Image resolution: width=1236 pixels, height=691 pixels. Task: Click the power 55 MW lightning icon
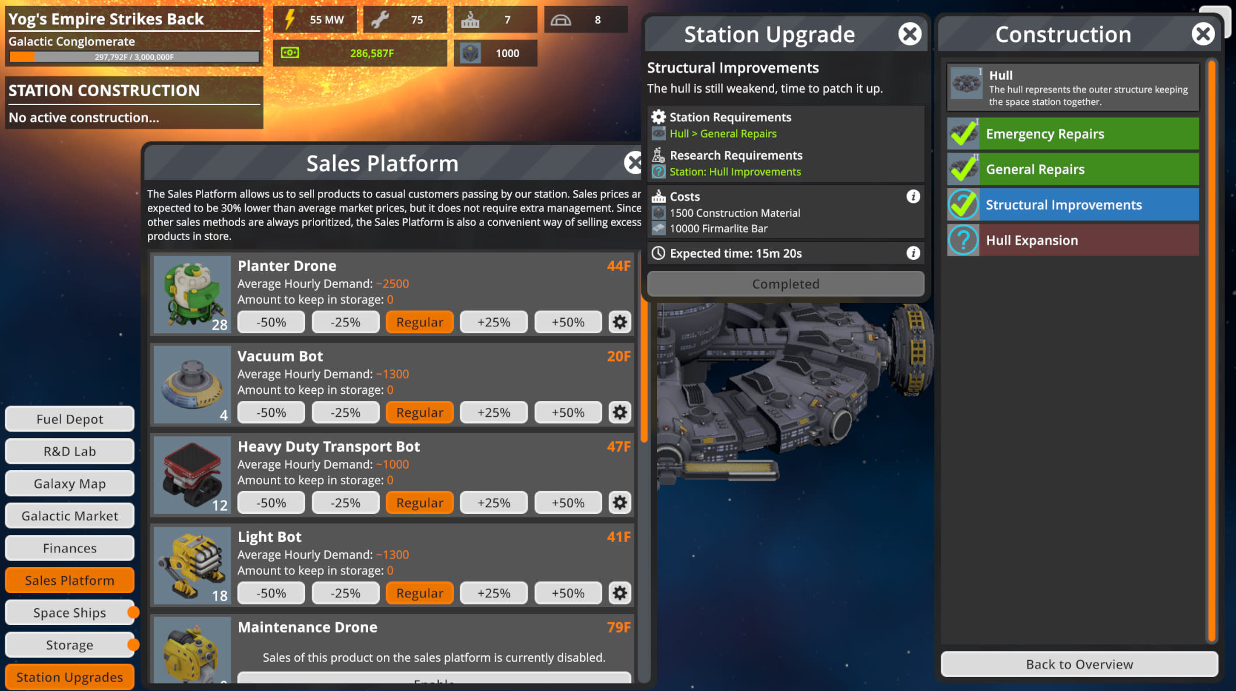coord(289,20)
